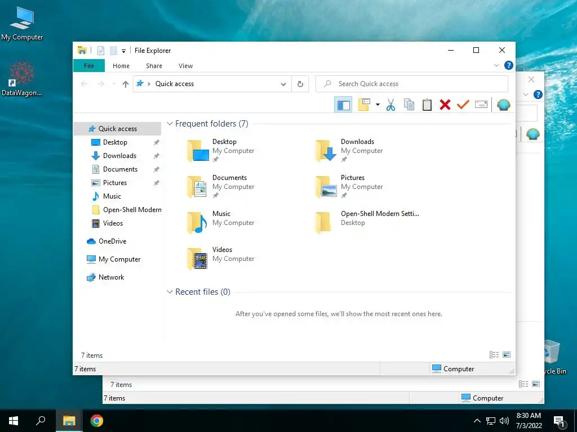The height and width of the screenshot is (432, 577).
Task: Open the Home ribbon tab
Action: coord(121,66)
